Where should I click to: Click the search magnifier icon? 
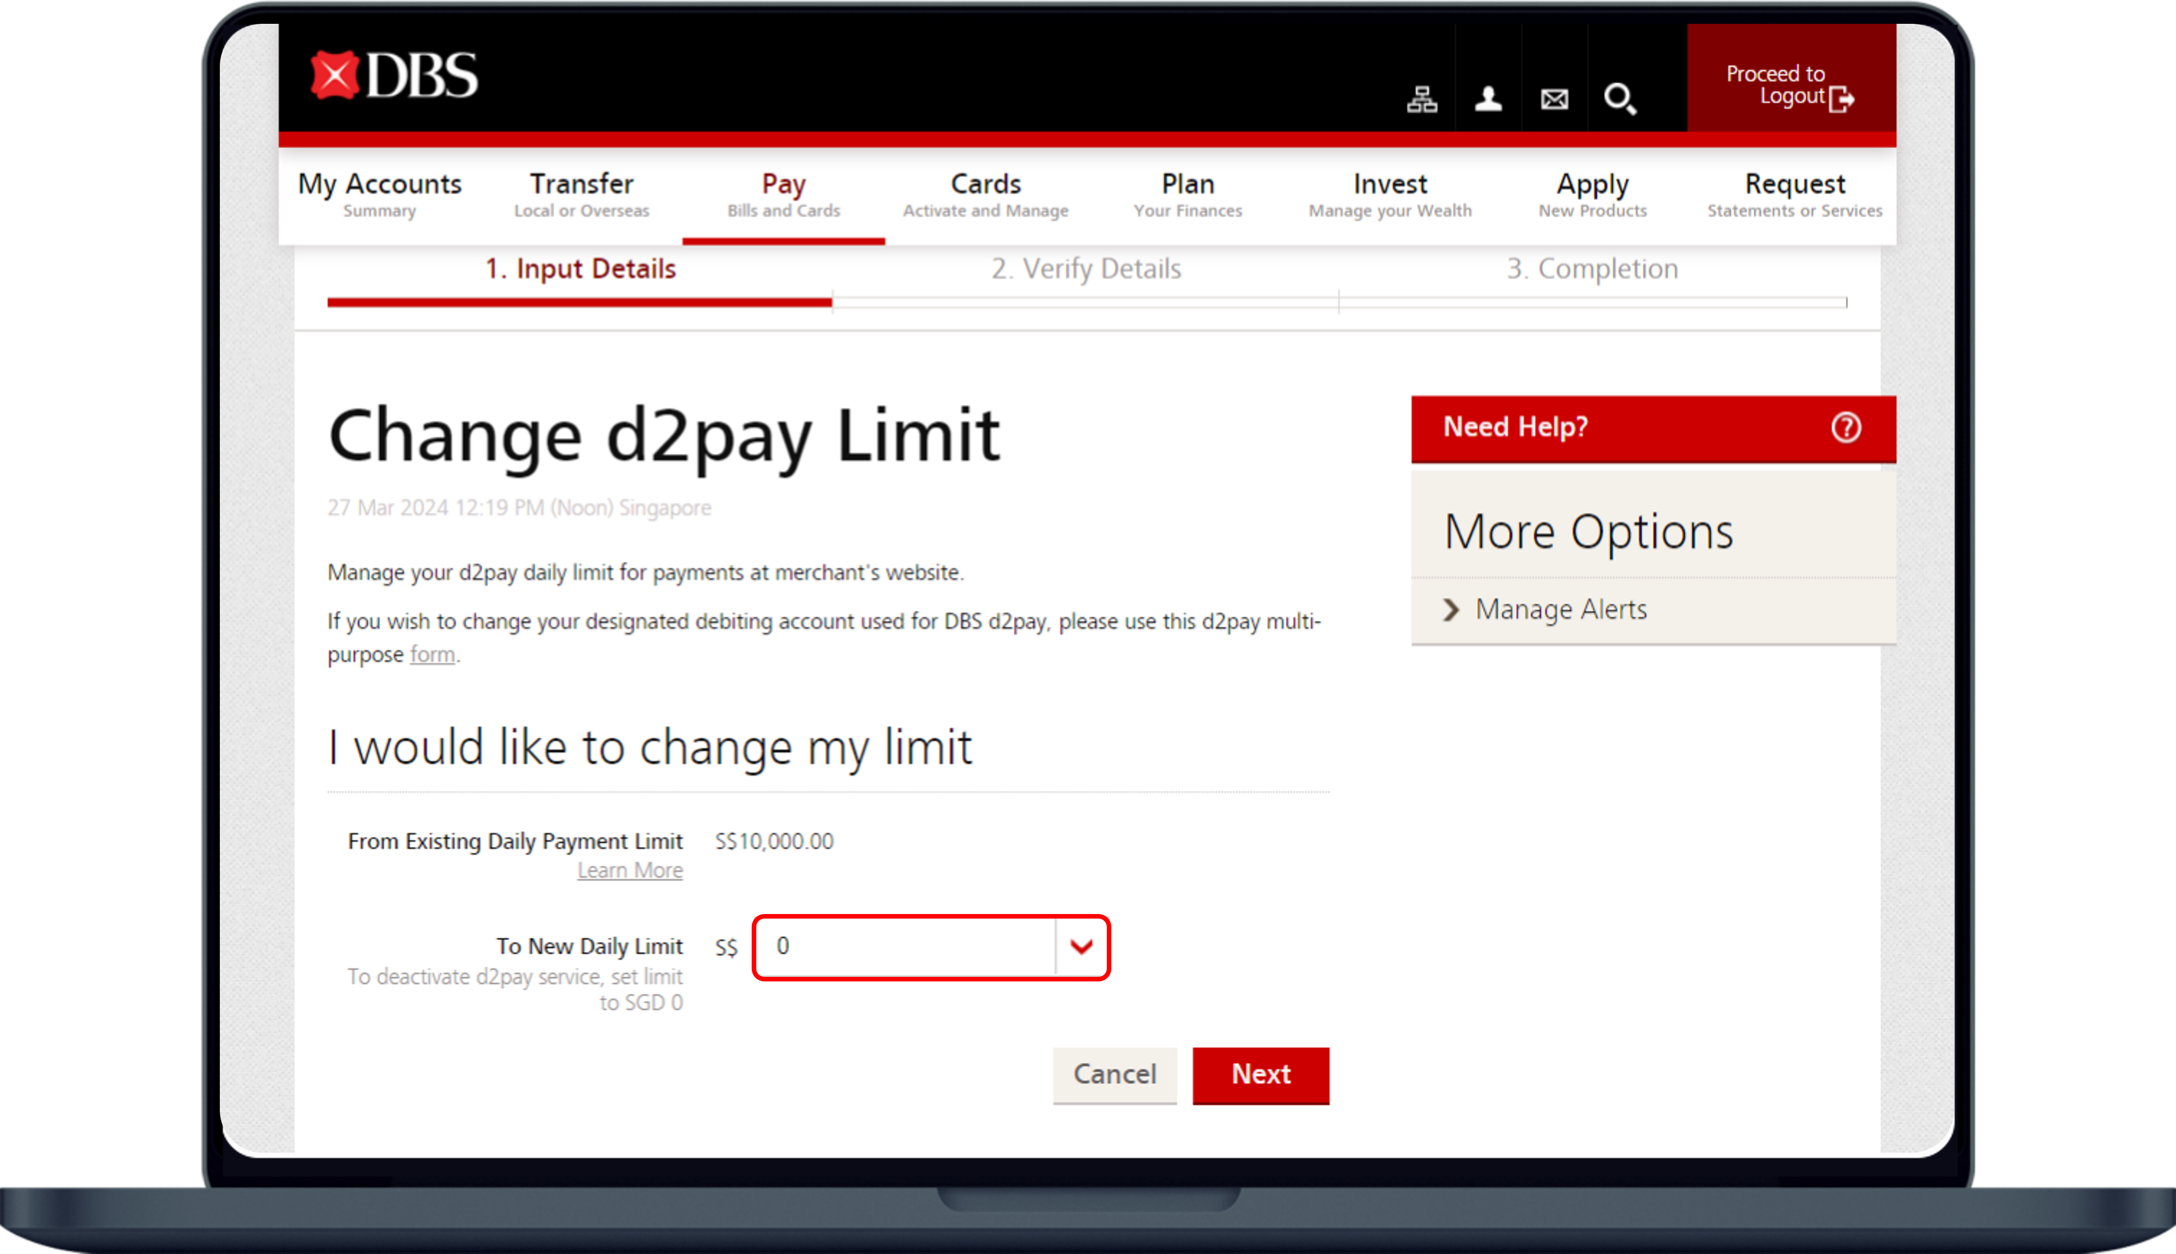coord(1620,99)
